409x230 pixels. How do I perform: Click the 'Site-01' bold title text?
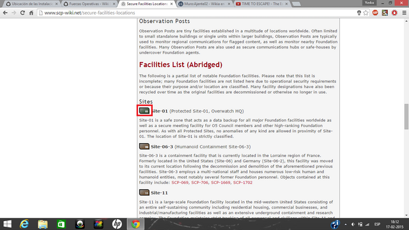click(x=159, y=111)
